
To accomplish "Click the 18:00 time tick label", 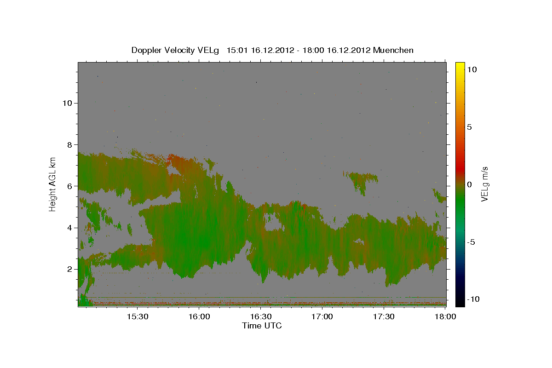I will pos(445,316).
